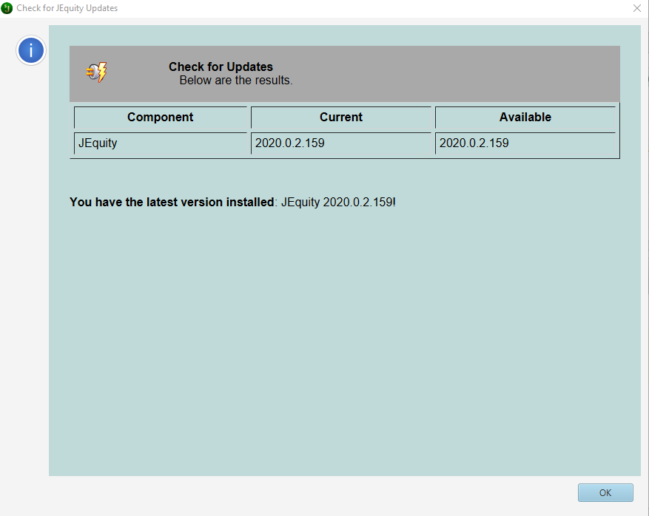Close the Check for JEquity Updates dialog

pyautogui.click(x=637, y=8)
